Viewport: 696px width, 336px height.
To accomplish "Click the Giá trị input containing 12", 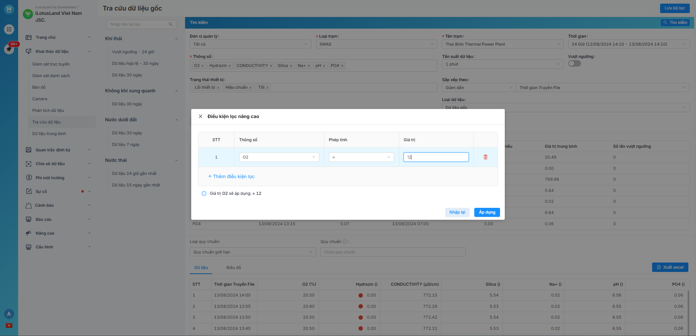I will click(x=436, y=157).
